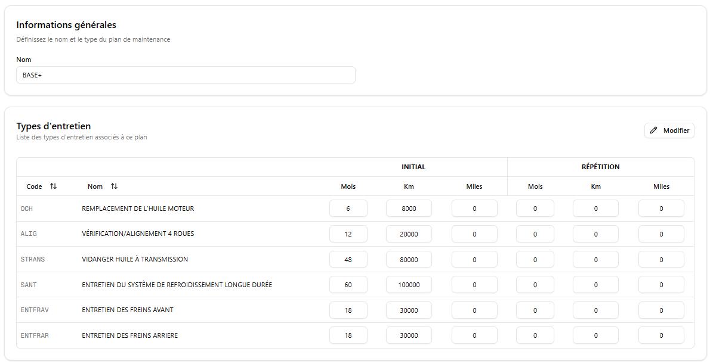Click the Code column header

34,186
